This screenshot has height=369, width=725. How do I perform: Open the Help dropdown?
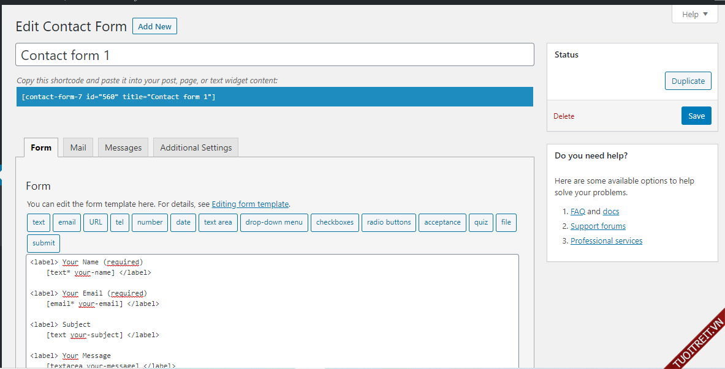694,14
